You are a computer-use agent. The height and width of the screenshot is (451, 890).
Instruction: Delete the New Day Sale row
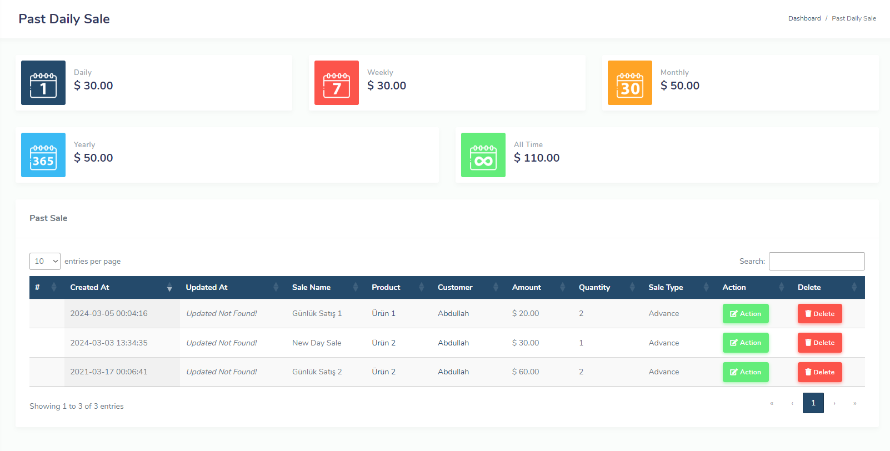(x=819, y=343)
